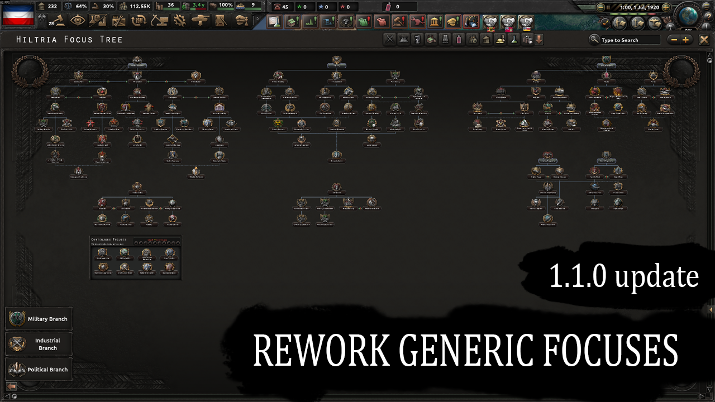Toggle the chess knight focus filter

[x=417, y=40]
